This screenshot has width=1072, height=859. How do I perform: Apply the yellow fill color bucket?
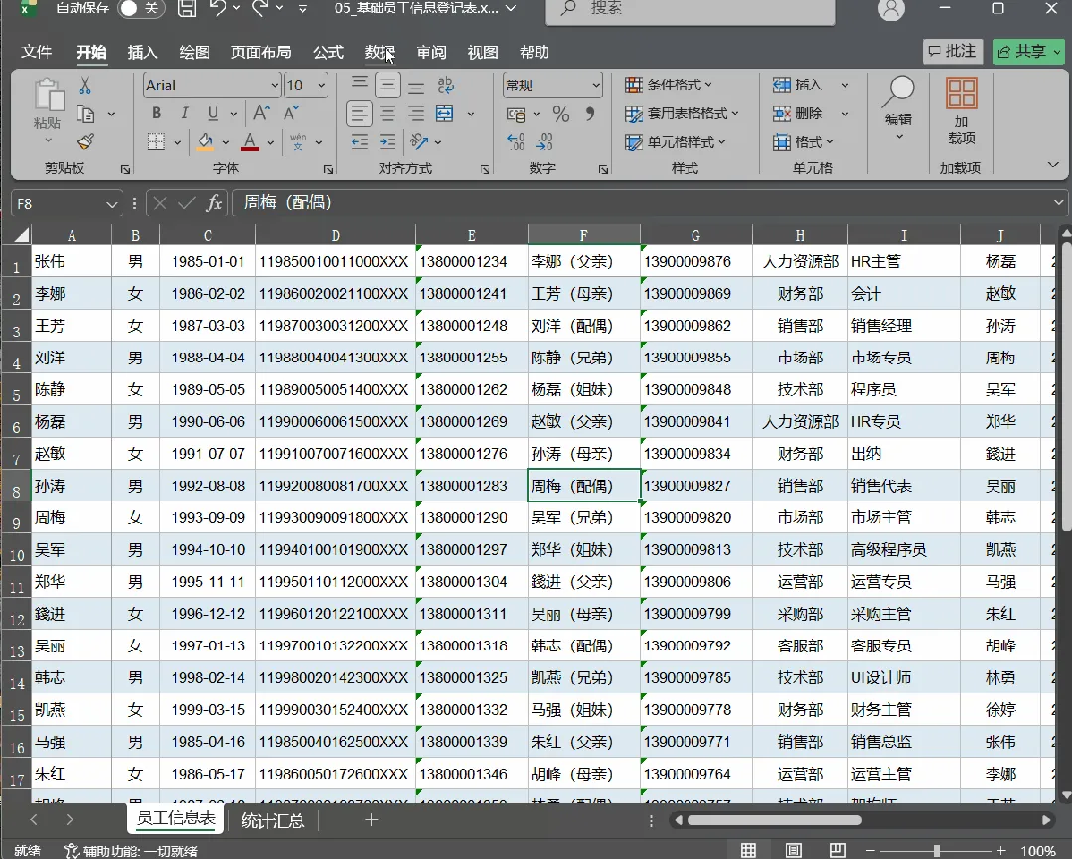[x=205, y=142]
